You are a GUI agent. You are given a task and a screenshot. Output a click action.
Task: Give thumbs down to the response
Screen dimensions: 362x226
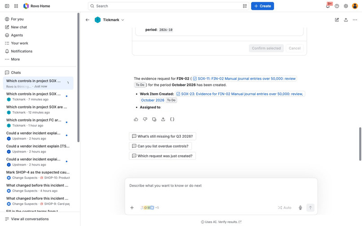[145, 119]
